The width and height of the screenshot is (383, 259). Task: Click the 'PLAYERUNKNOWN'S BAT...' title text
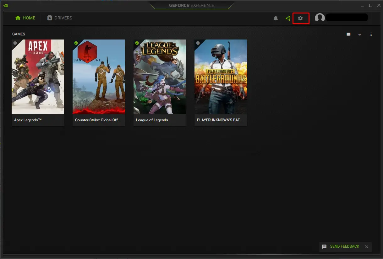tap(220, 120)
